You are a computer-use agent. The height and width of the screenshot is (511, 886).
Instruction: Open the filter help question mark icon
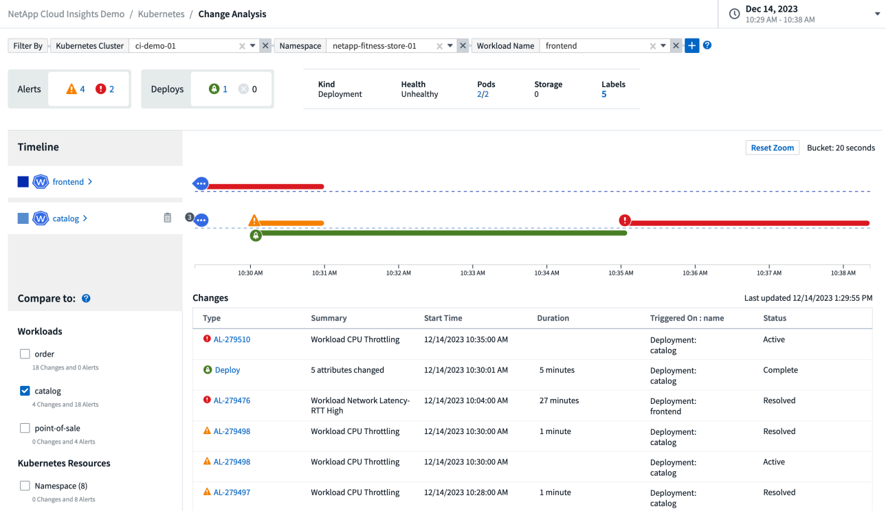click(707, 45)
